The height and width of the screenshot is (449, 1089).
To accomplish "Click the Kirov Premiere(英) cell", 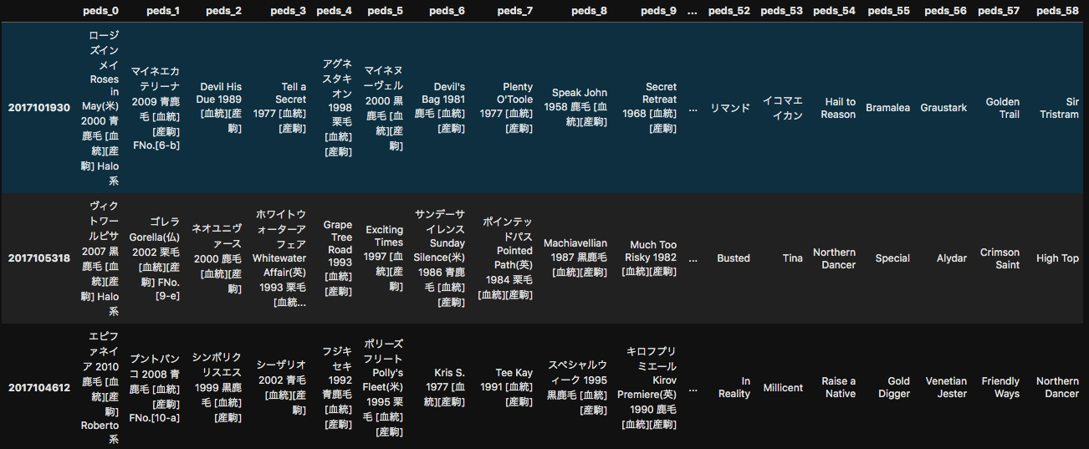I will click(x=649, y=388).
